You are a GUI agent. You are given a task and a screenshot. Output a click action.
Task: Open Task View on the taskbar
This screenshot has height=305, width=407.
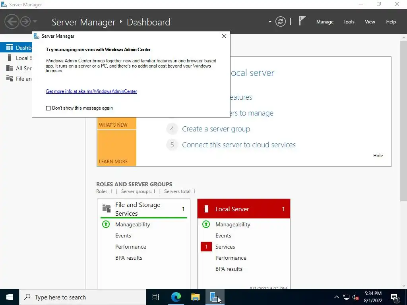156,297
